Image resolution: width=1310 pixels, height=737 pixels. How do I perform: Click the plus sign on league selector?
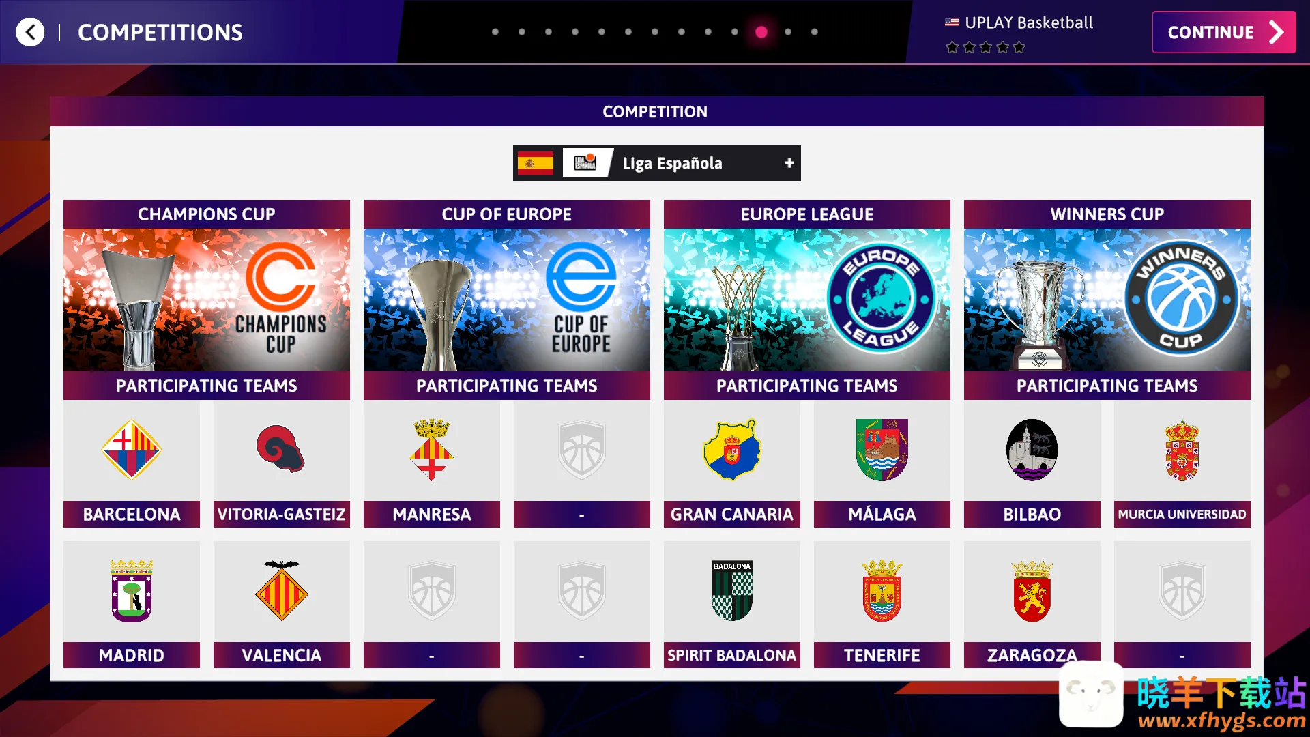789,163
